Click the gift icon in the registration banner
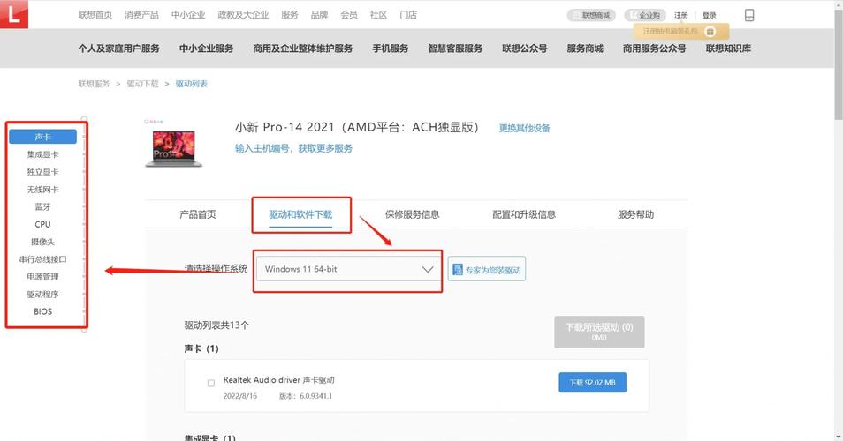The height and width of the screenshot is (441, 843). (710, 32)
